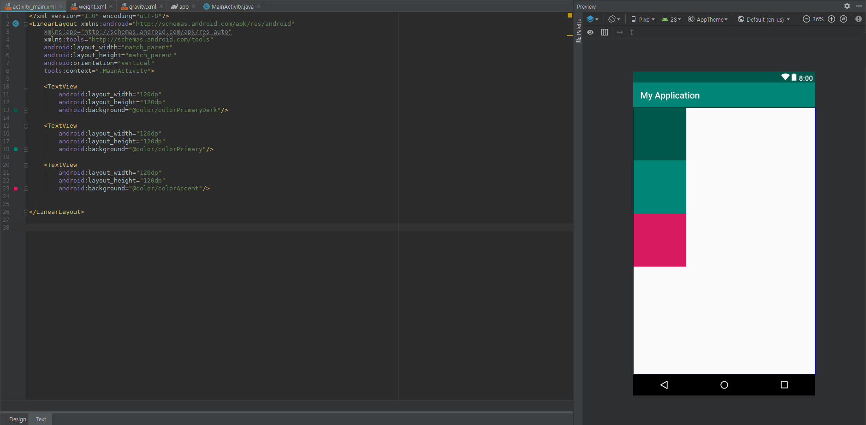The height and width of the screenshot is (425, 866).
Task: Click the yellow inspection status marker at editor top-right
Action: pos(569,15)
